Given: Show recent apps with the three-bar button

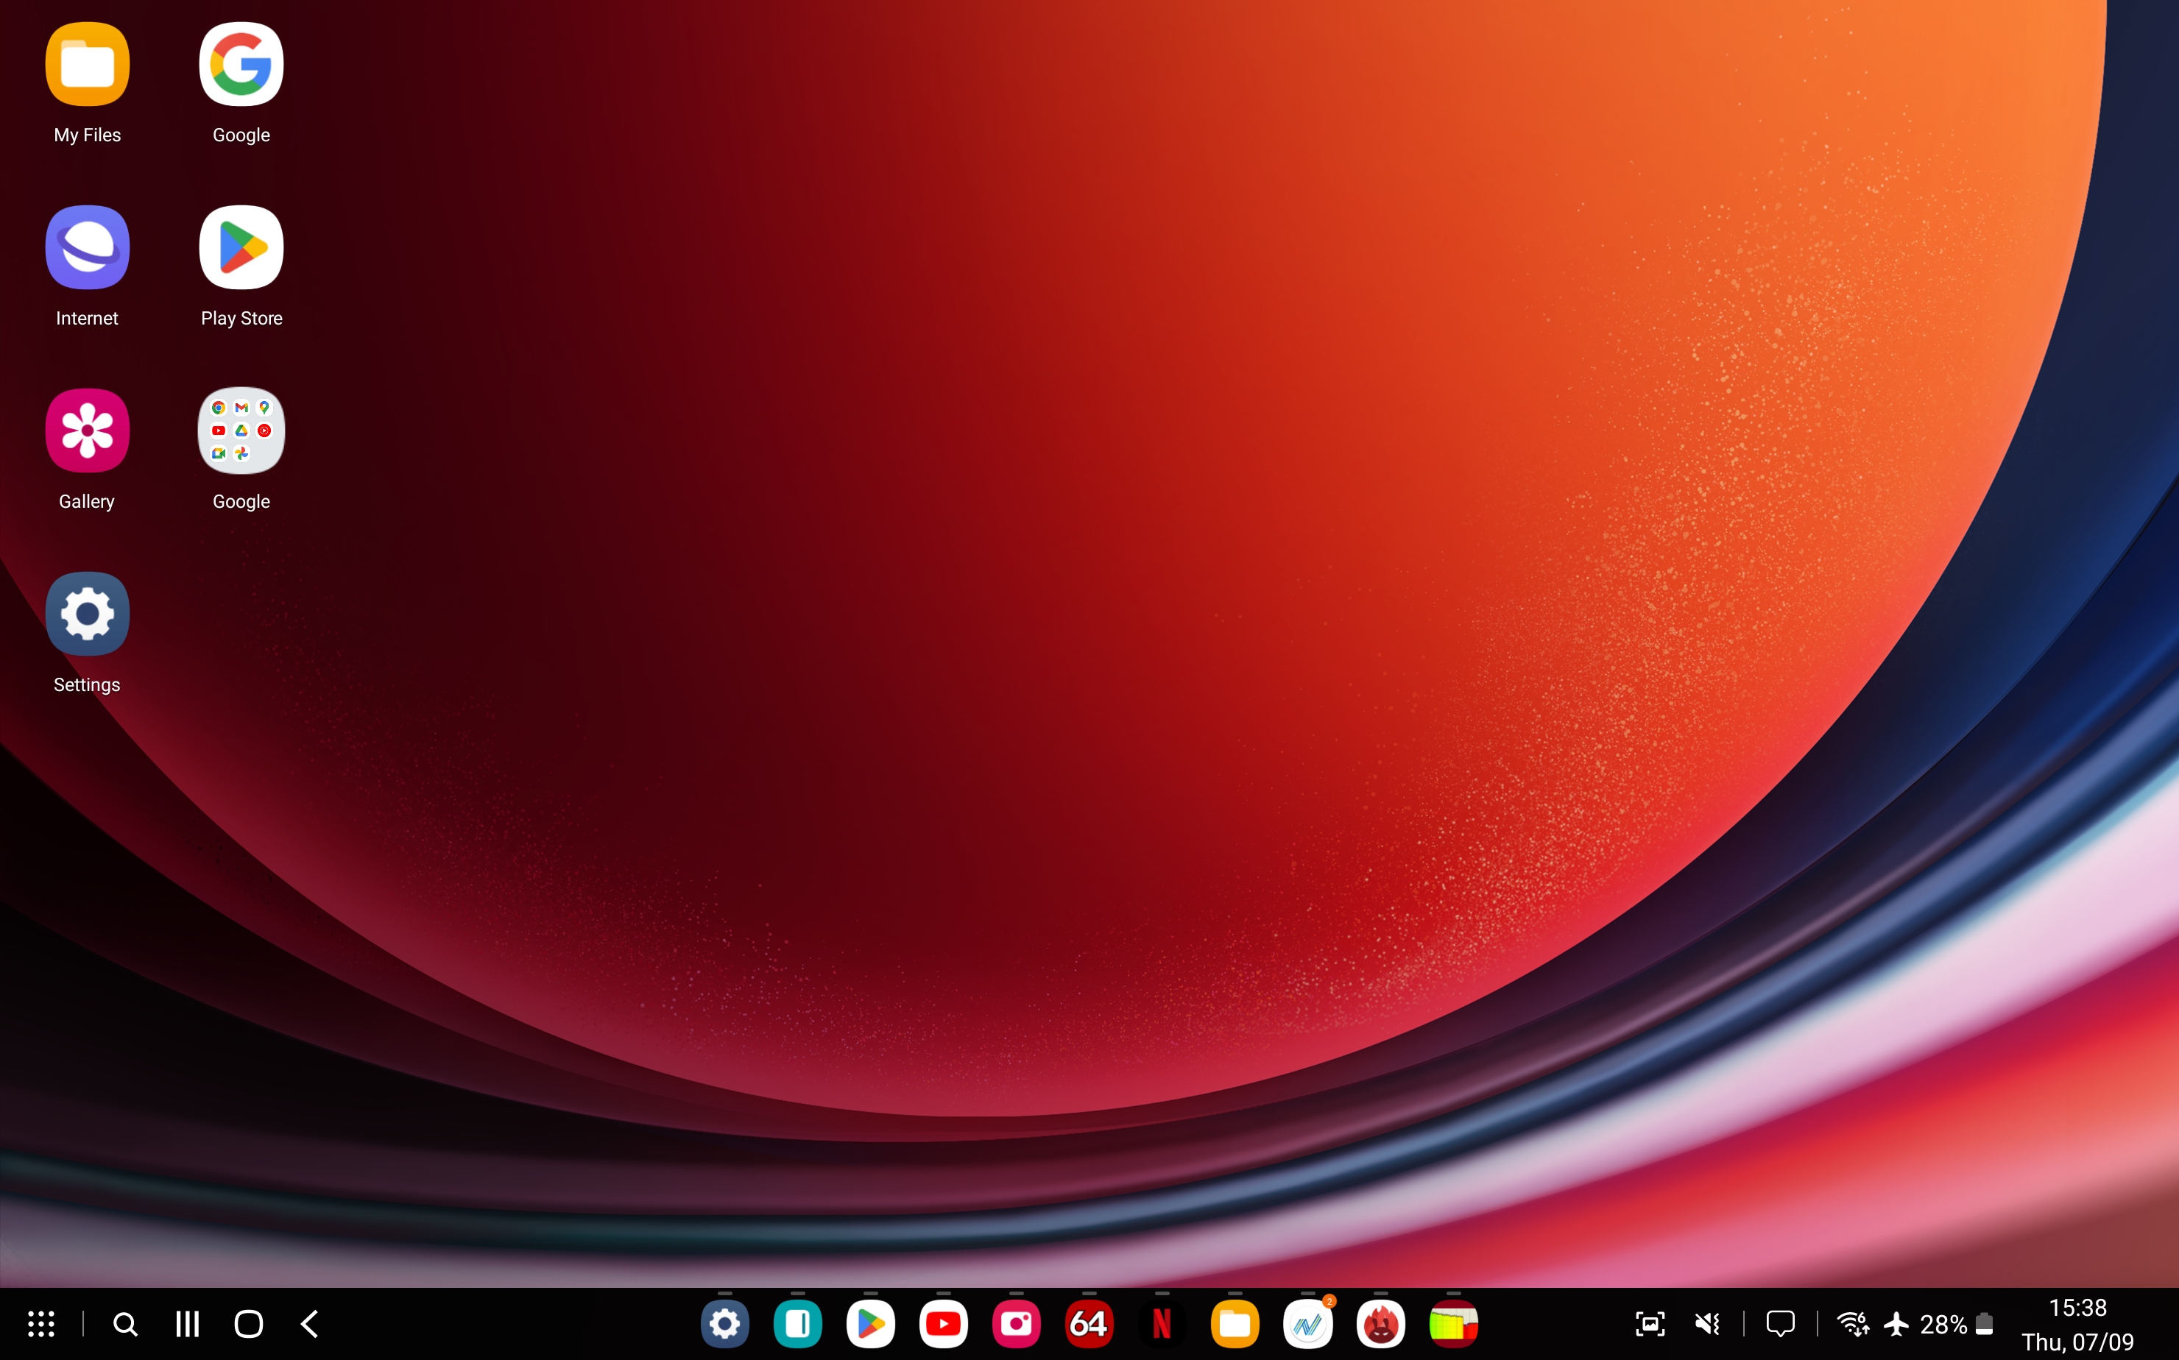Looking at the screenshot, I should 187,1324.
